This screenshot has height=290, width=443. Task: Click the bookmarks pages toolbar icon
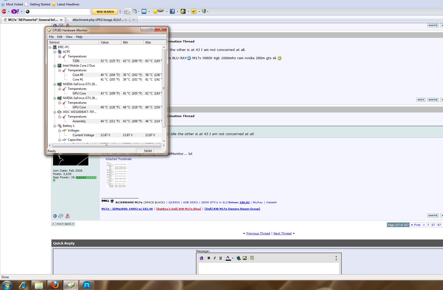point(135,11)
